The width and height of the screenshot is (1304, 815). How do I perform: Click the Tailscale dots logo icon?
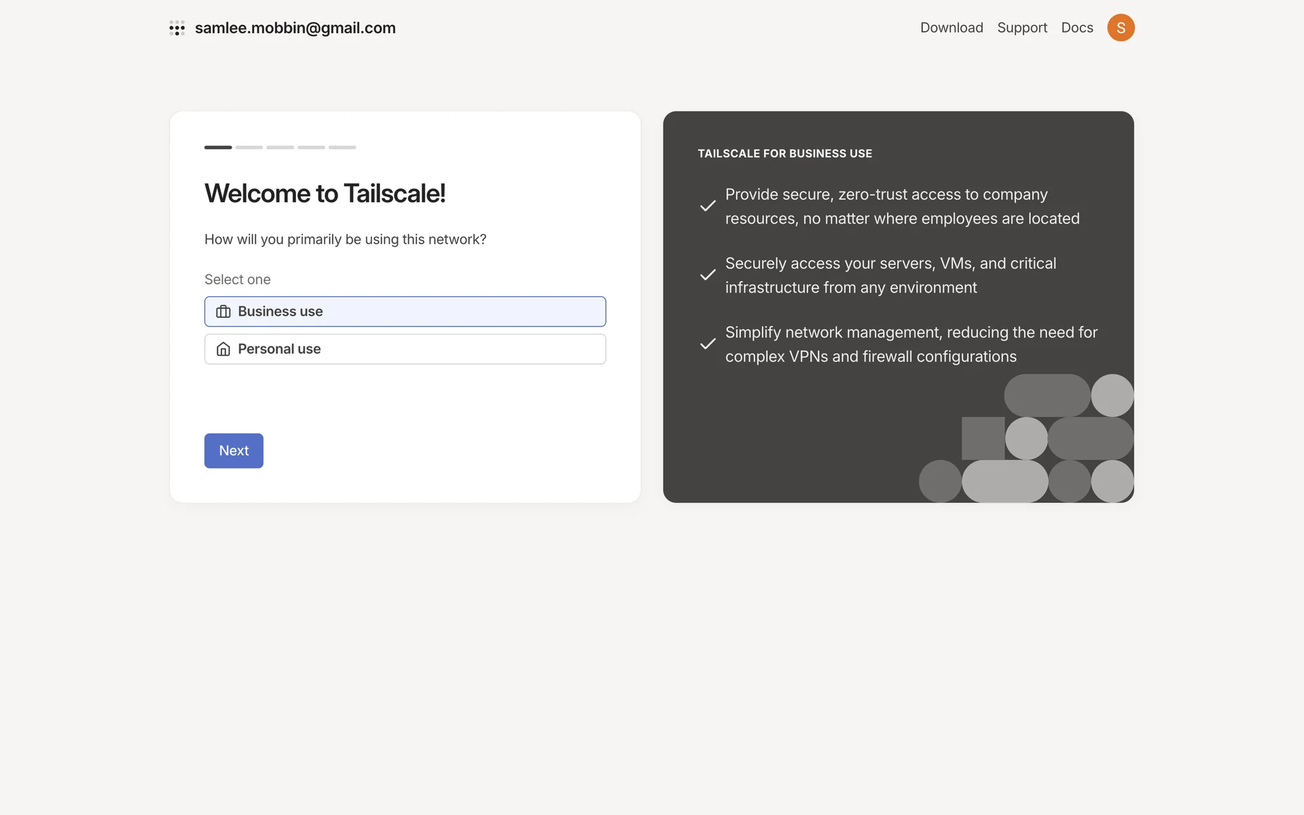[x=177, y=28]
